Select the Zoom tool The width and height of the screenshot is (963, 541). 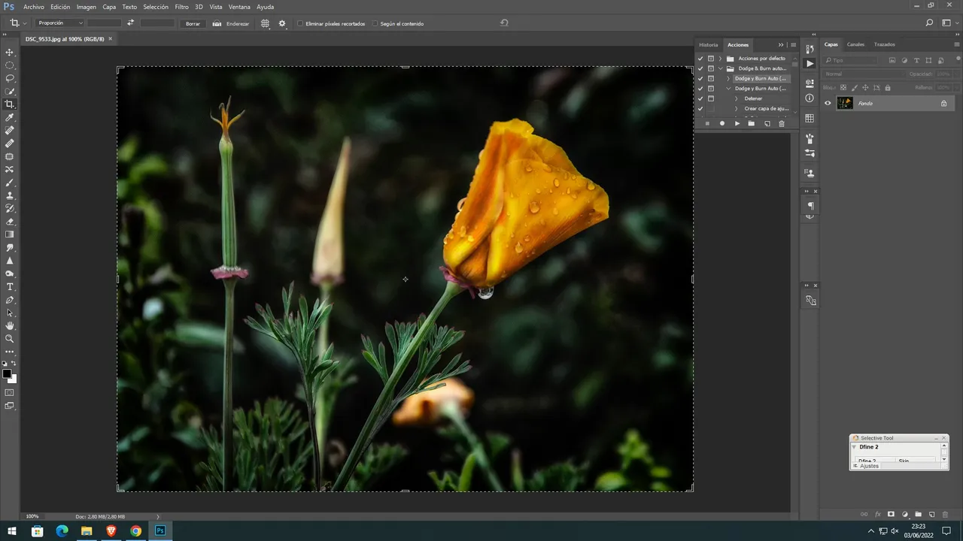click(10, 339)
